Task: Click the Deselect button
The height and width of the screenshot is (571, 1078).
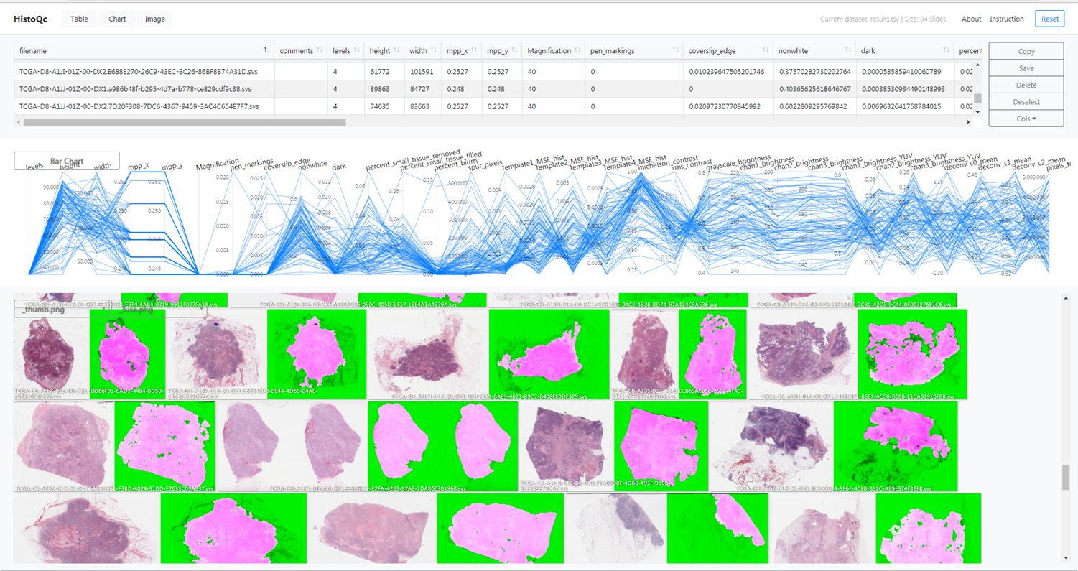Action: coord(1026,102)
